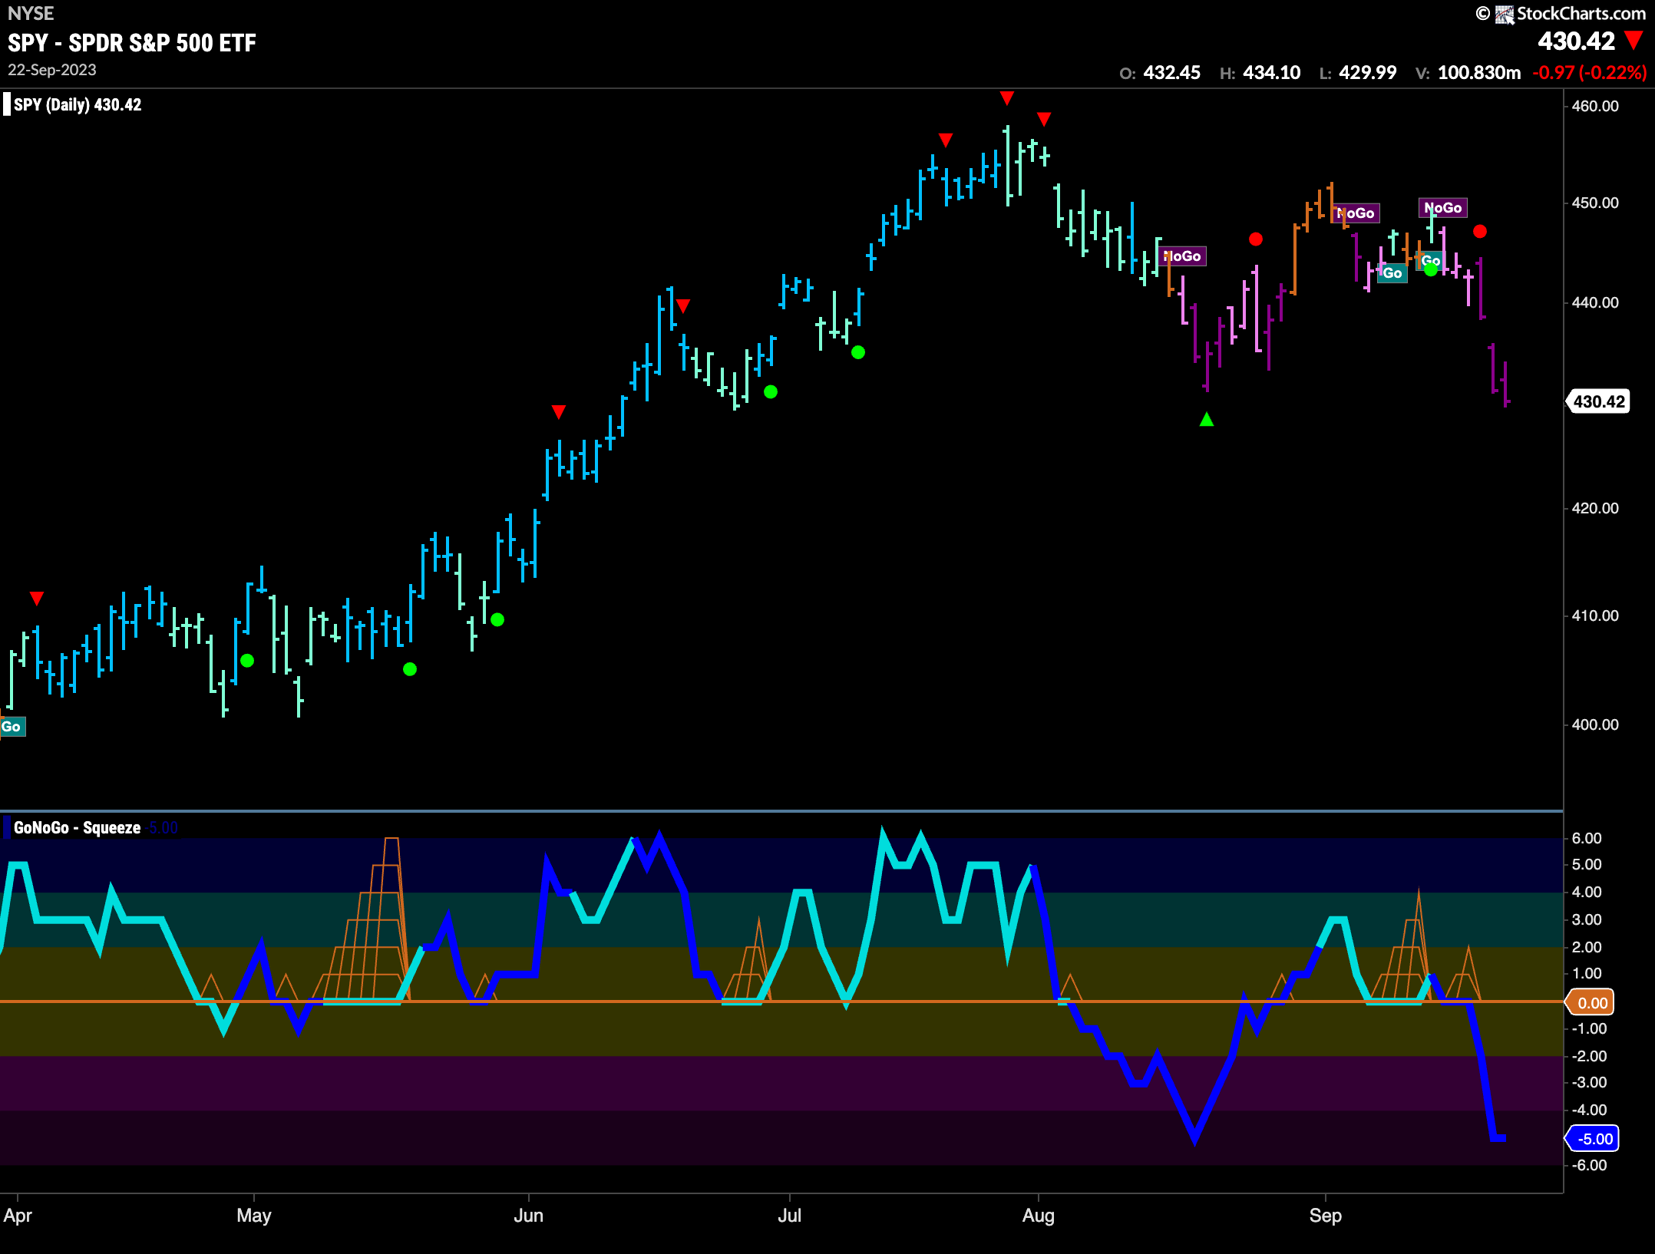Click the Jun month axis label

[x=528, y=1216]
